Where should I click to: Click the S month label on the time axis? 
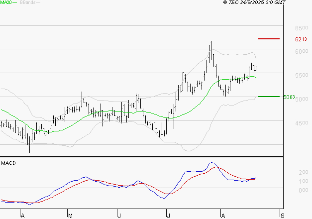coord(282,216)
